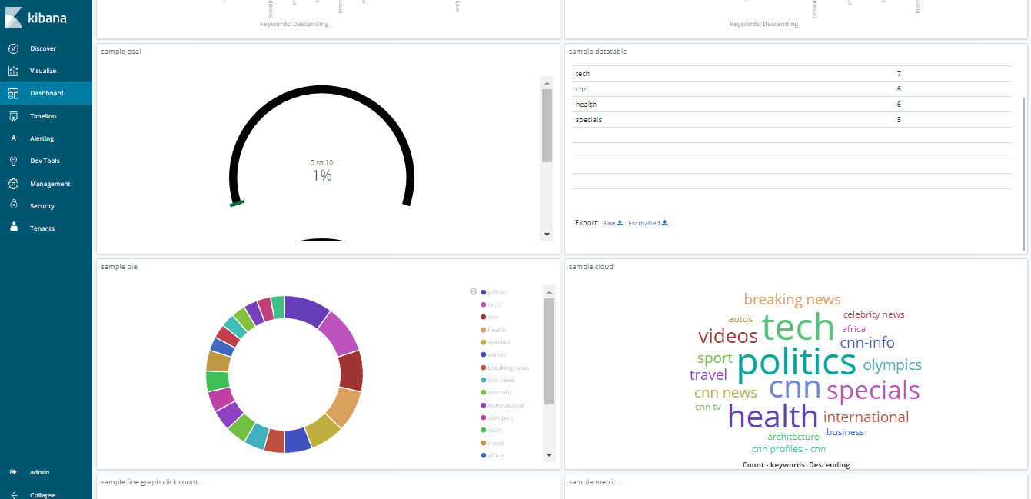
Task: Click pie legend scrollbar down arrow
Action: click(549, 455)
